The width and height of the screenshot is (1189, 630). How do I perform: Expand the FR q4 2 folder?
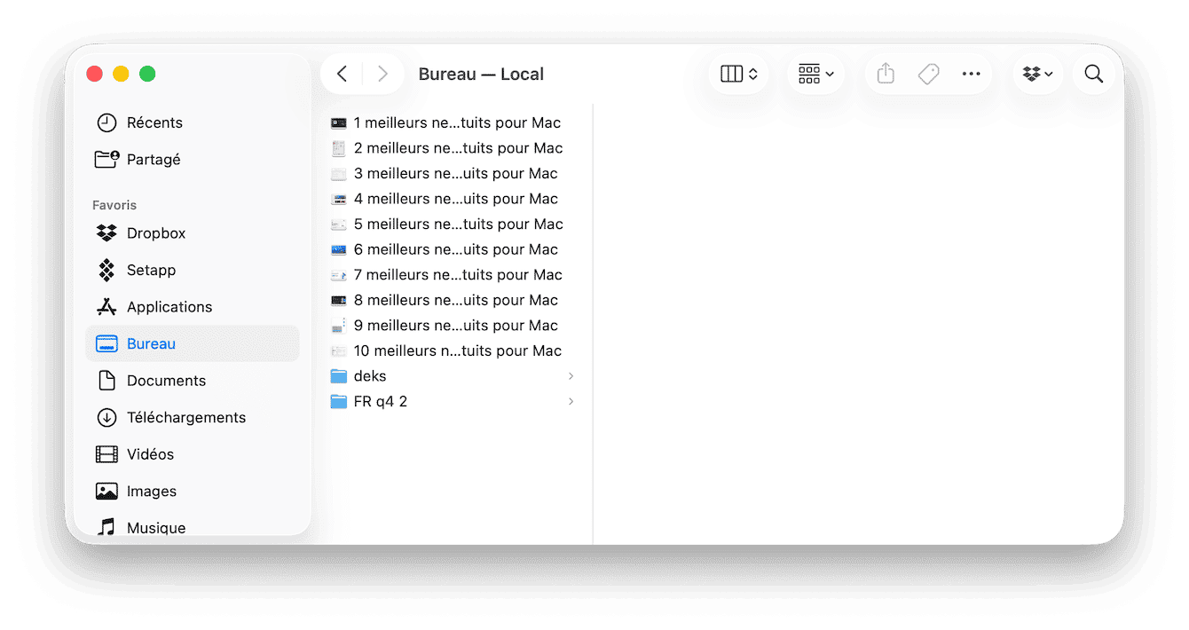click(x=381, y=401)
